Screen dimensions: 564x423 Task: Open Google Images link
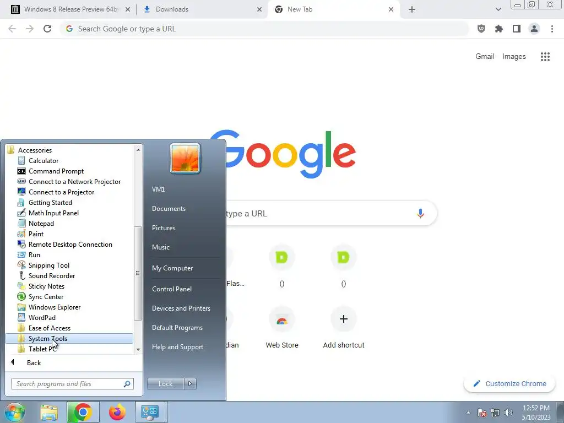[x=514, y=57]
